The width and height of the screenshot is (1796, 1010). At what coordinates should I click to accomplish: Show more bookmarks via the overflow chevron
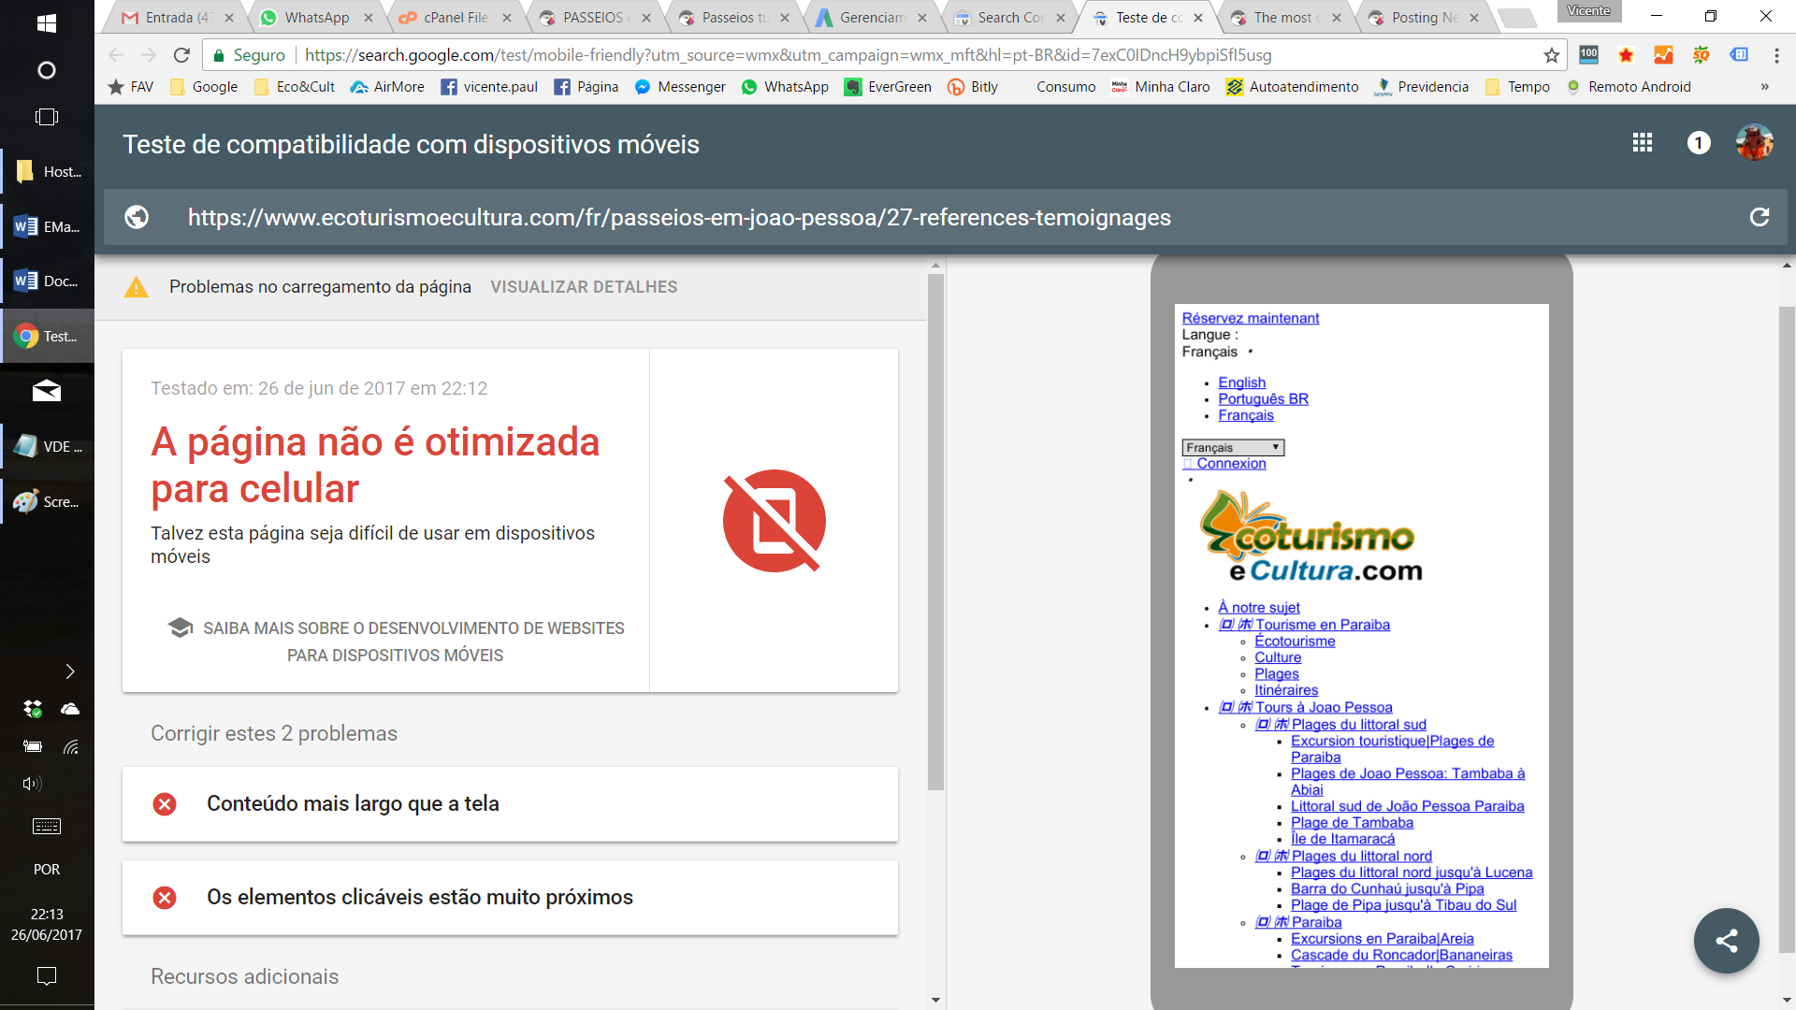pyautogui.click(x=1764, y=87)
